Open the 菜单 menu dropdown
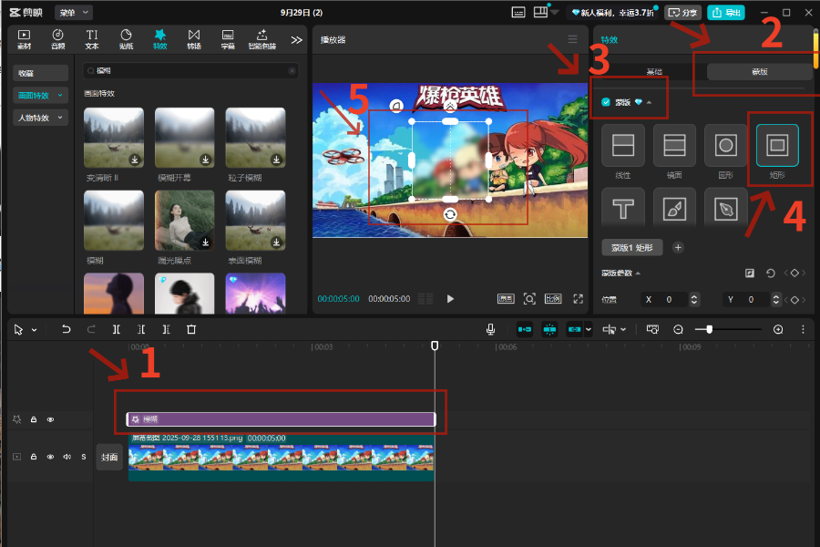The width and height of the screenshot is (820, 547). (x=73, y=12)
